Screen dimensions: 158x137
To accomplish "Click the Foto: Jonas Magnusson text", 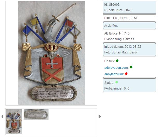I will tap(121, 52).
